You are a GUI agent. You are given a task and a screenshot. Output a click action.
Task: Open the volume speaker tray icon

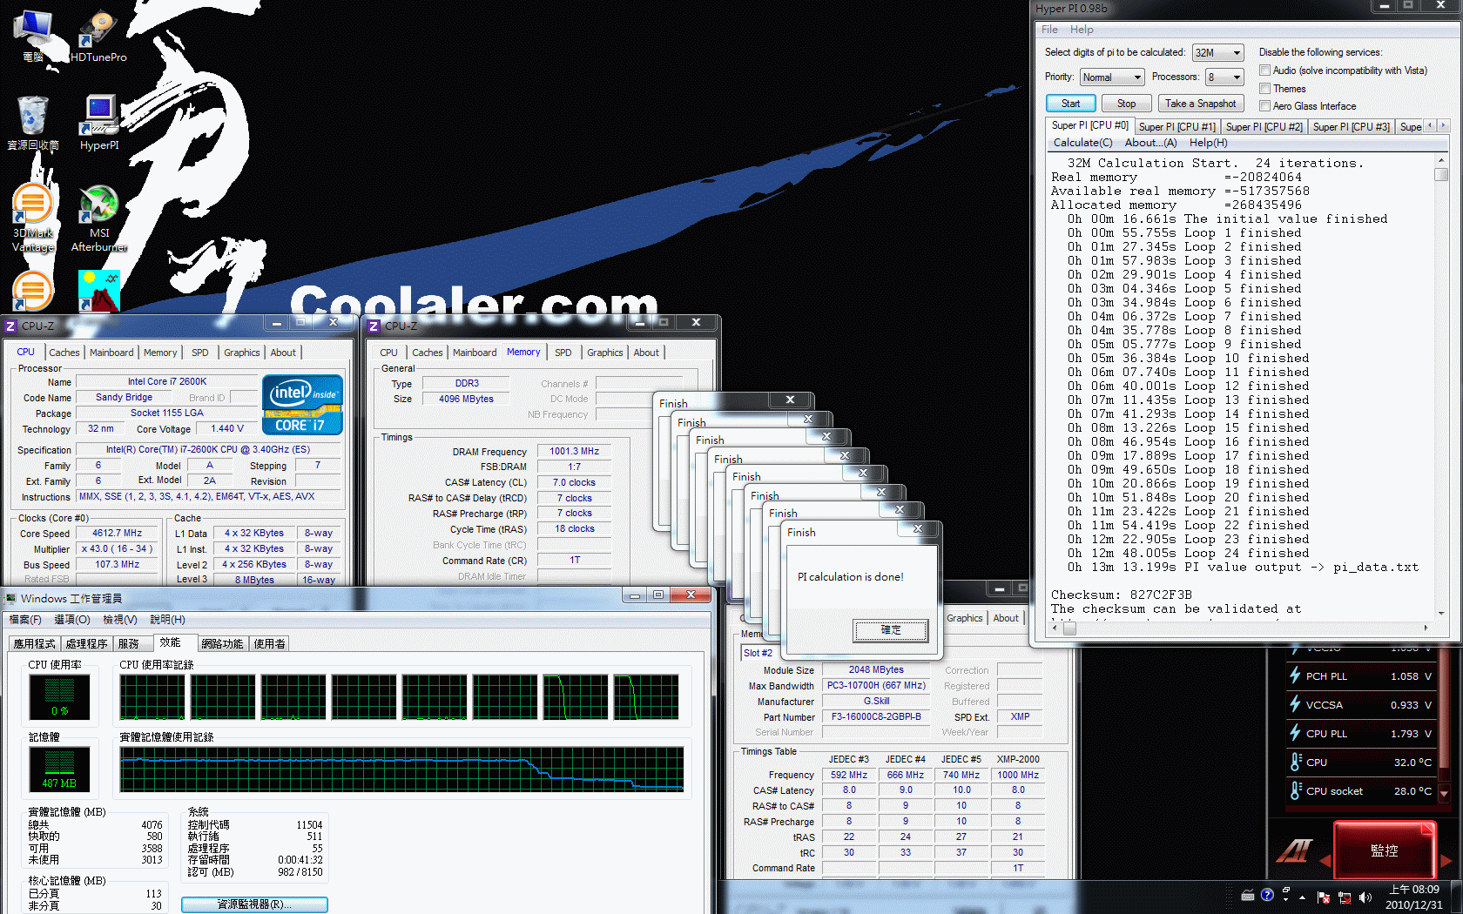[1365, 897]
